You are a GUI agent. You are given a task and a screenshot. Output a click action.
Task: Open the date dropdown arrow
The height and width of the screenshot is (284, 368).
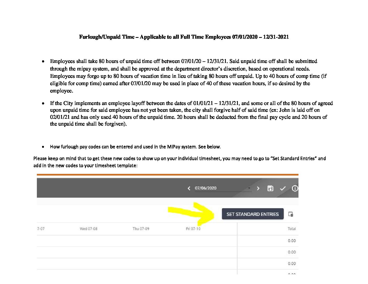point(249,188)
